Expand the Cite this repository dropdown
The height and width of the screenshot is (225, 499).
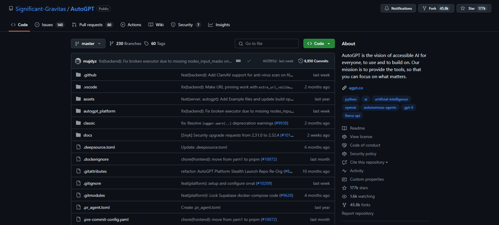pyautogui.click(x=365, y=162)
